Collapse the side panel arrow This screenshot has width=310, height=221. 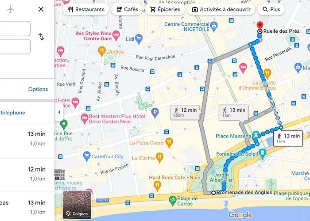[59, 112]
